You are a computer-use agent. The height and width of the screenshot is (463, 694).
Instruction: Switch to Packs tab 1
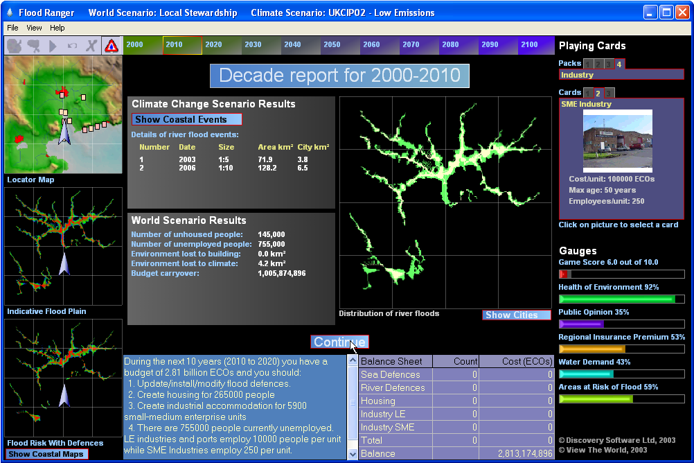(x=588, y=64)
